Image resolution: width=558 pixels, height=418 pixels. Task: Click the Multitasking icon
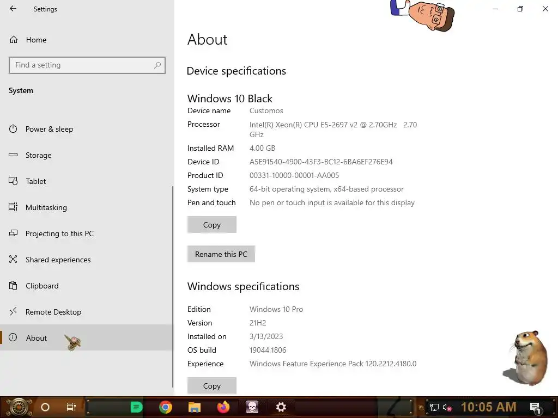(x=13, y=207)
